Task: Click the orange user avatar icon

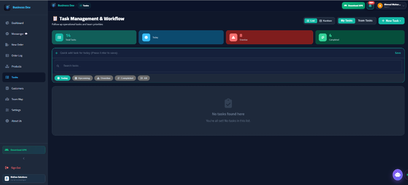Action: (380, 6)
